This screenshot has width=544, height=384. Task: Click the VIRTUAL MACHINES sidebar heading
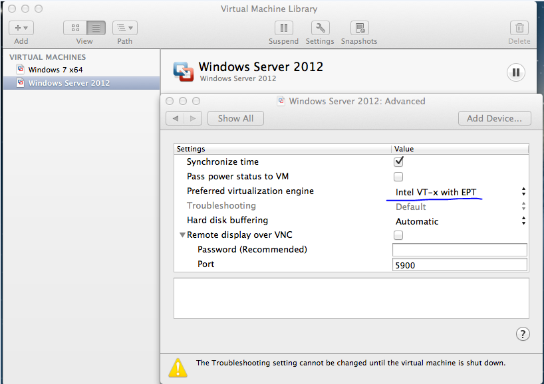coord(47,57)
